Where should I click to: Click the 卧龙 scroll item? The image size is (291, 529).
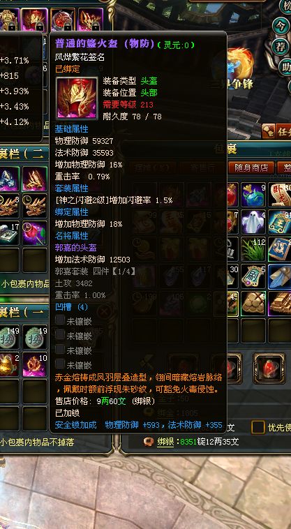click(x=280, y=195)
